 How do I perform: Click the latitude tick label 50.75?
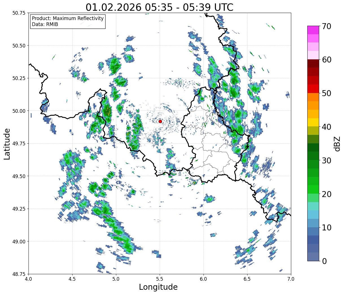click(x=19, y=13)
